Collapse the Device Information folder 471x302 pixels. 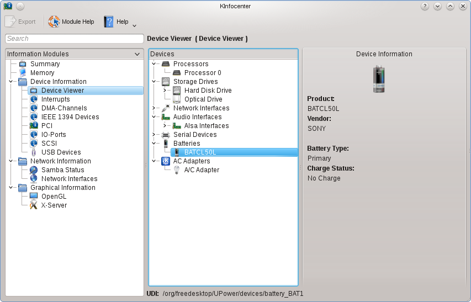pos(11,82)
